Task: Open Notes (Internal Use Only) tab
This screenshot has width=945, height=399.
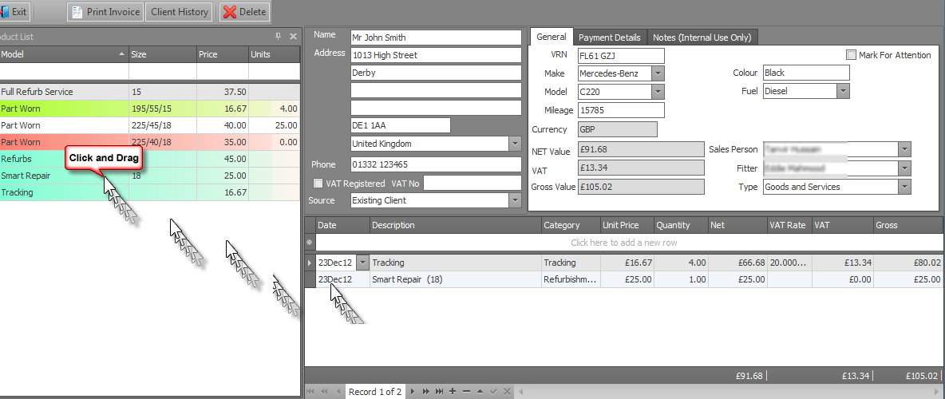Action: pyautogui.click(x=701, y=38)
